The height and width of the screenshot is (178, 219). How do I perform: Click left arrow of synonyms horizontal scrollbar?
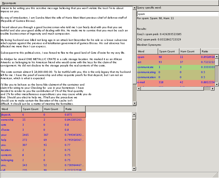(x=139, y=88)
